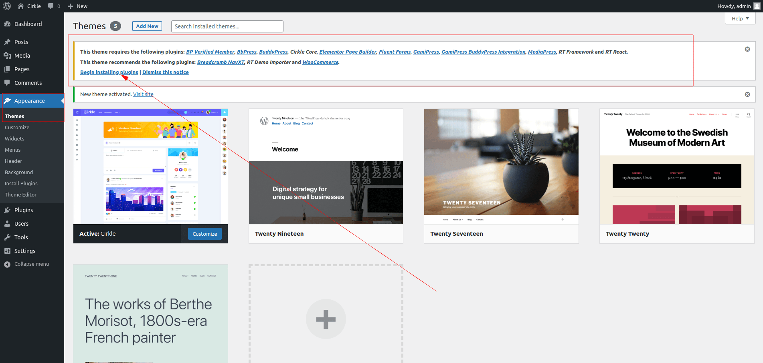Click the Plugins plug icon
Viewport: 763px width, 363px height.
pyautogui.click(x=7, y=210)
